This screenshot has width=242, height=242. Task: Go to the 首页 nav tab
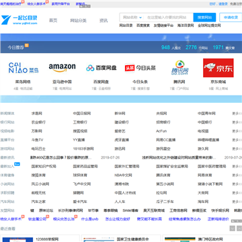(53, 20)
